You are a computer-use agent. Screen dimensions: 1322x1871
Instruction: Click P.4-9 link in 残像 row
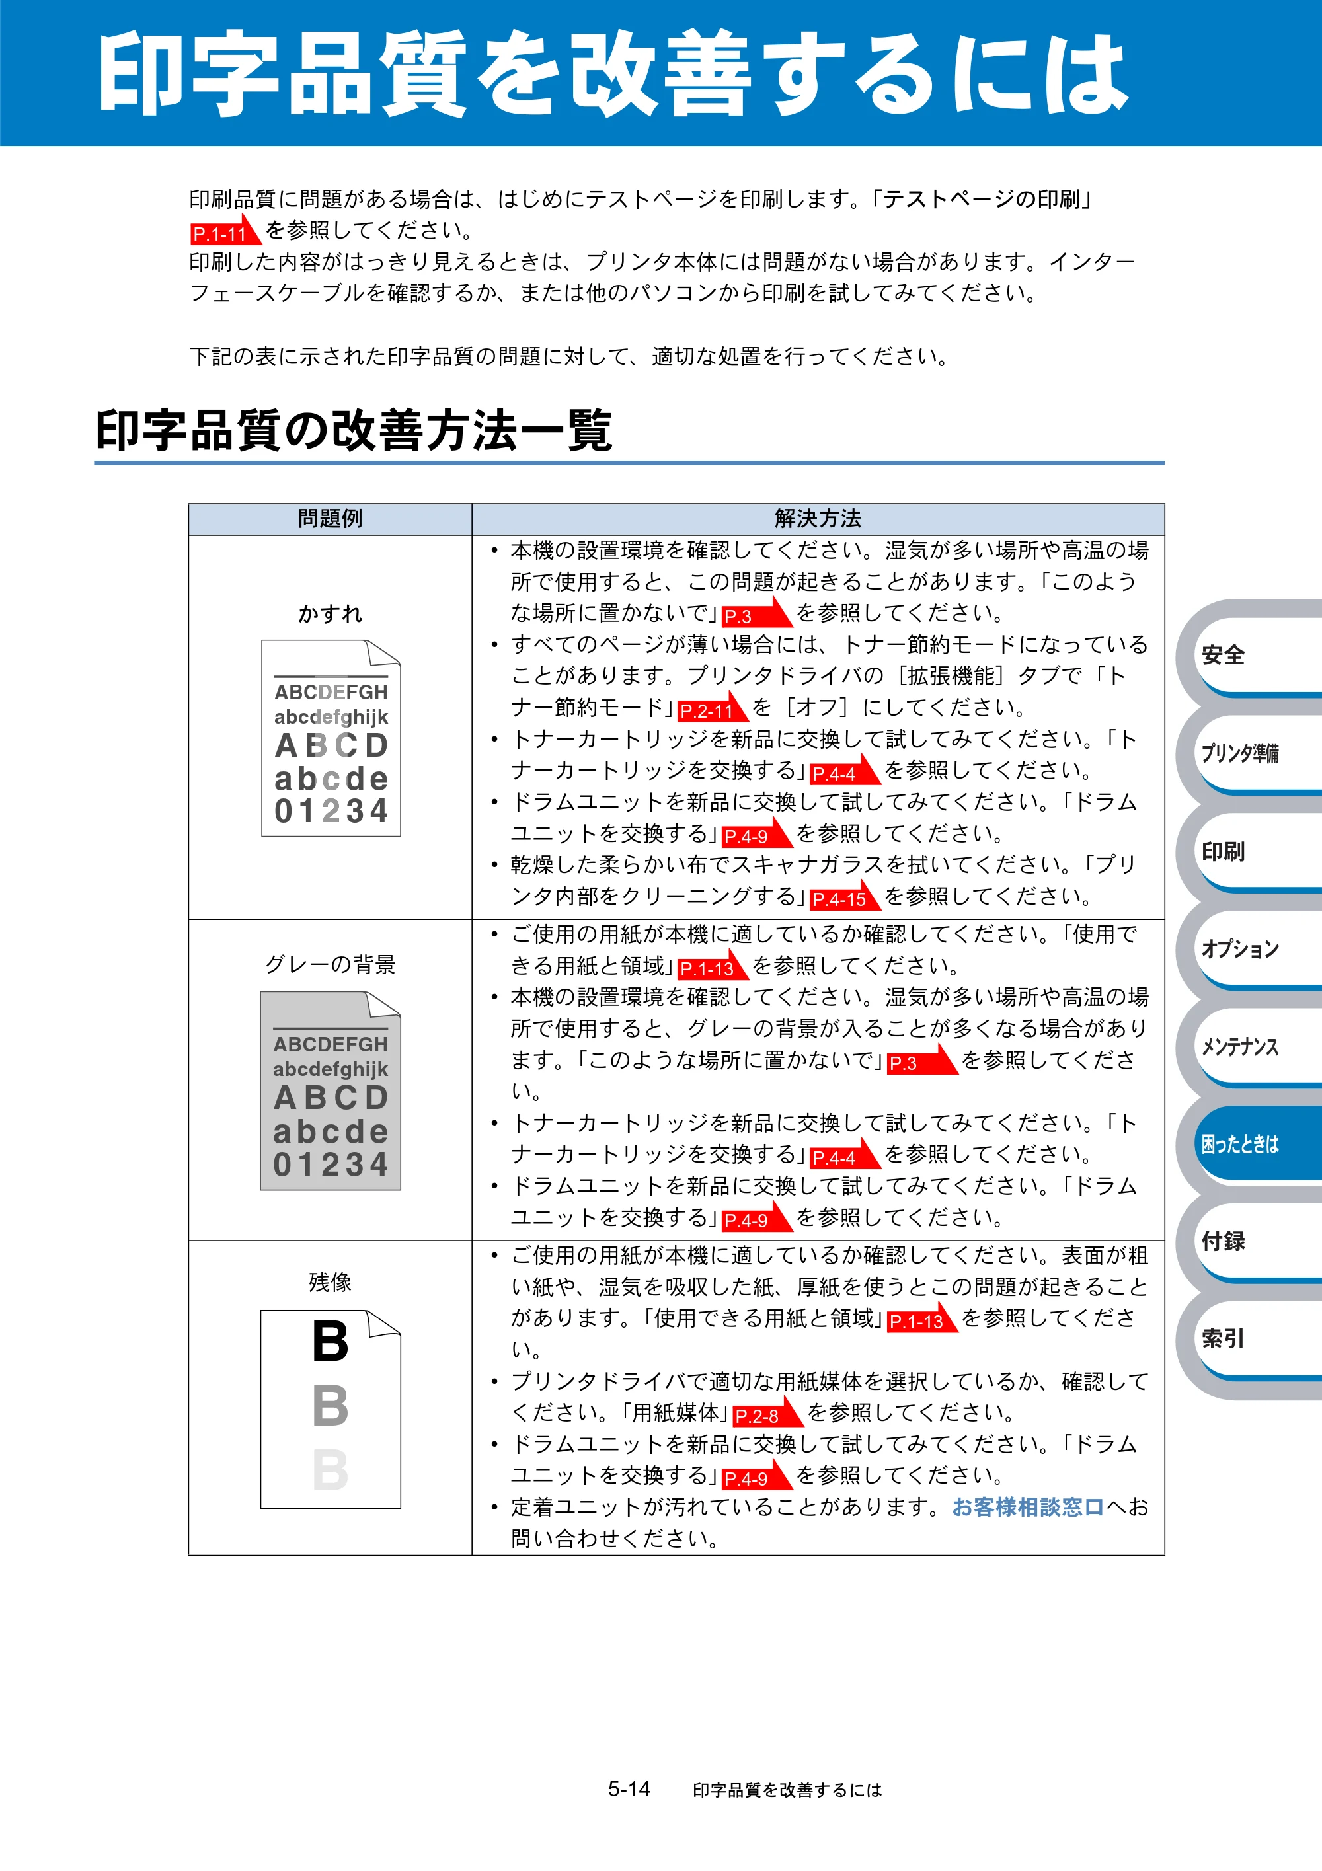point(756,1476)
